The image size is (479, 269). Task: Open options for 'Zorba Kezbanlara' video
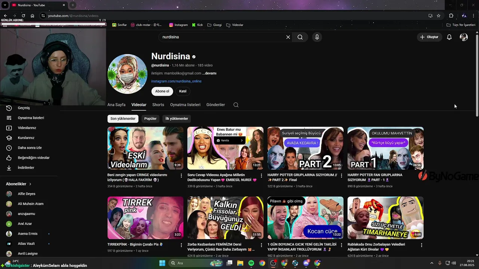pos(262,245)
